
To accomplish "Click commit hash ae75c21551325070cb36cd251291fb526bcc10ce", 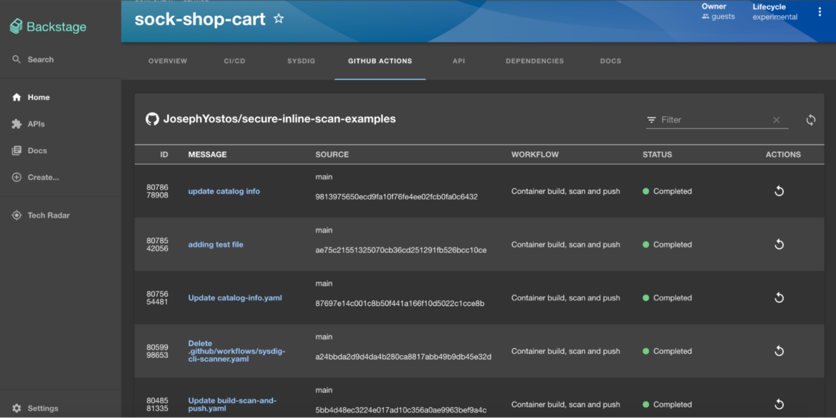I will [401, 250].
